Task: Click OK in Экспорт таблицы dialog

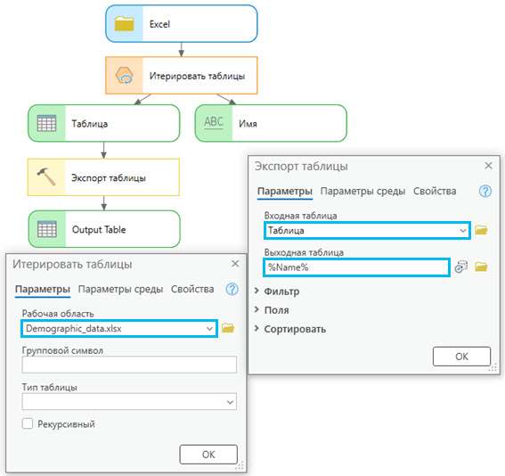Action: click(461, 357)
